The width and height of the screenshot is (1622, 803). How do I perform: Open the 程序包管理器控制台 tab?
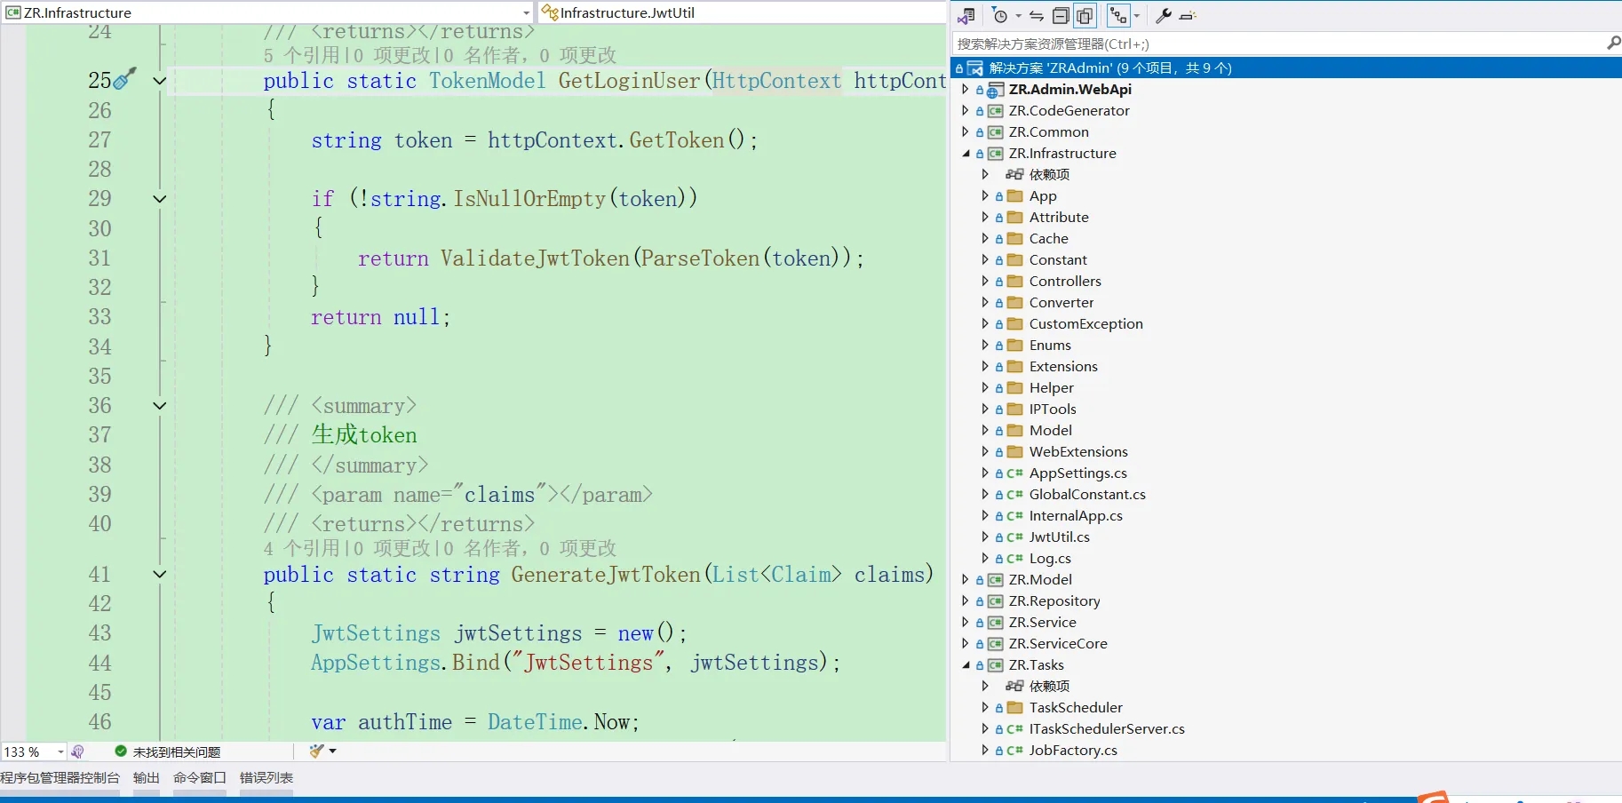pos(60,777)
